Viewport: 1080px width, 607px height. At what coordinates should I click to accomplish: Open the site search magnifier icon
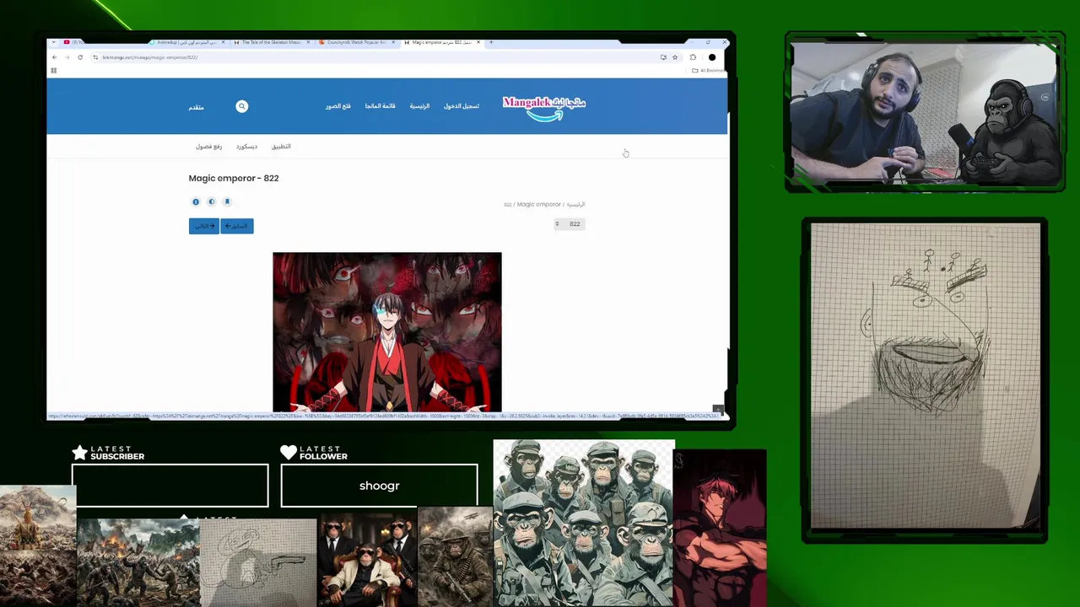pos(242,106)
